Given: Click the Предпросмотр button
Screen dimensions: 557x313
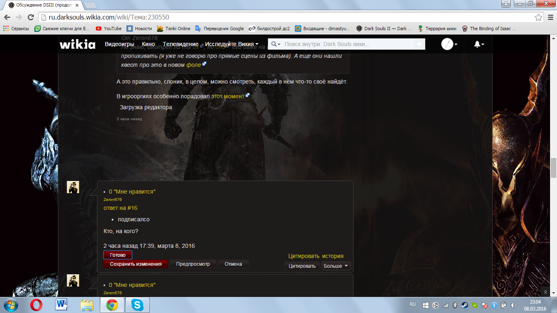Looking at the screenshot, I should 193,264.
